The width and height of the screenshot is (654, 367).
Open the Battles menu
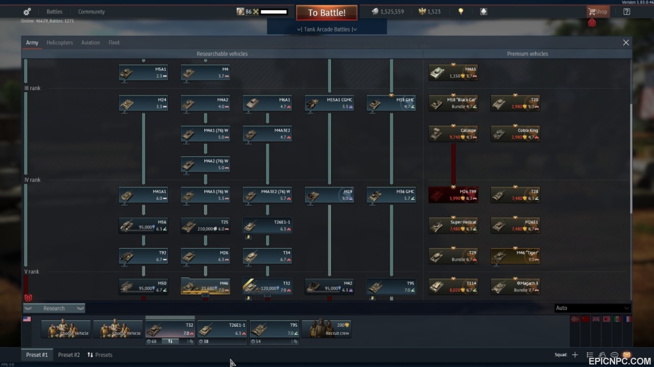(54, 12)
